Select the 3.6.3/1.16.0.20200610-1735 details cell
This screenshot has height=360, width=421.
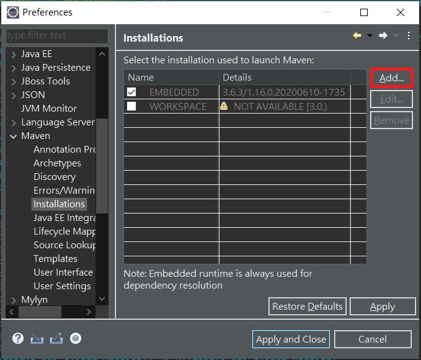tap(284, 92)
